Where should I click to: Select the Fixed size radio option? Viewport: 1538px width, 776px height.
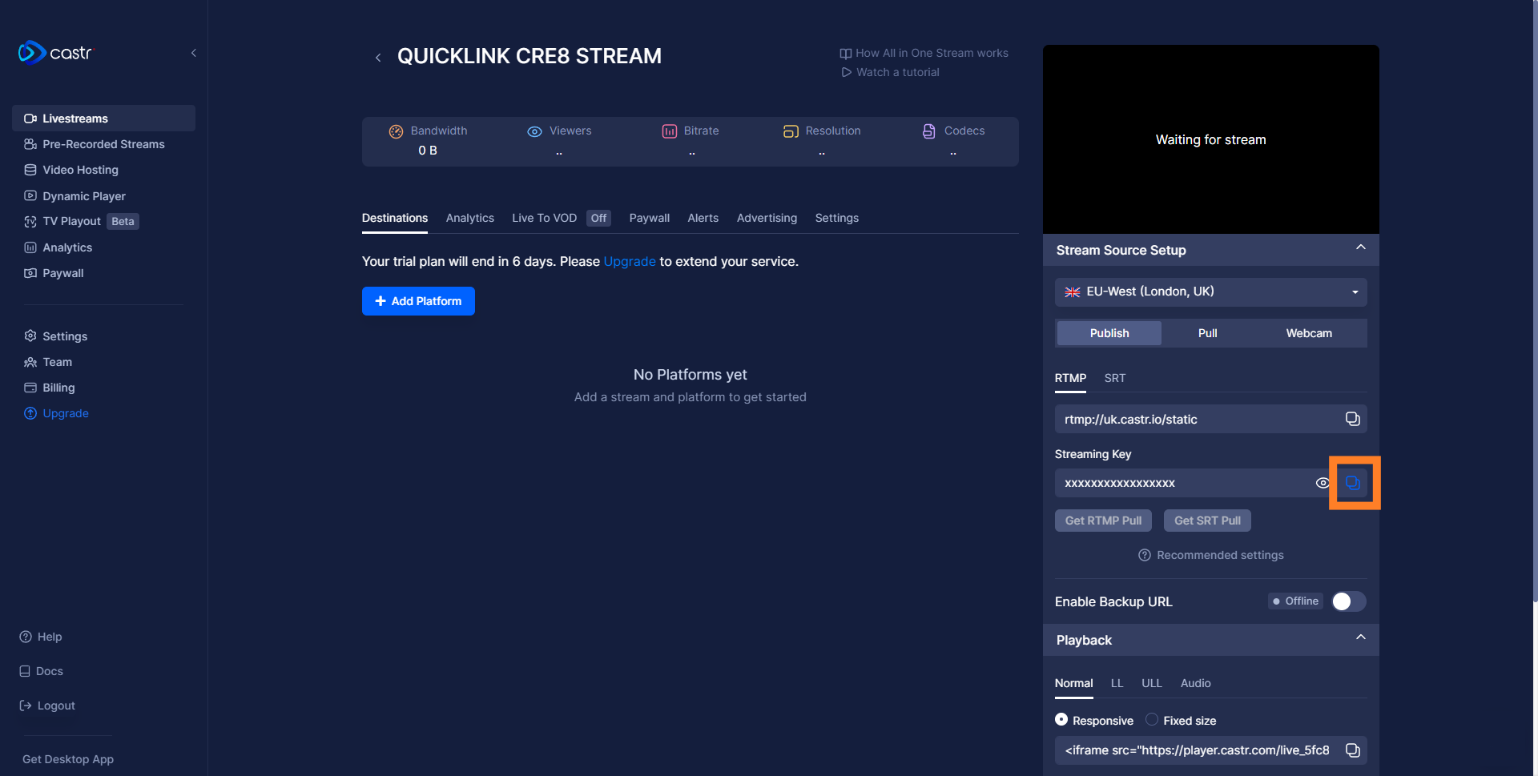(1152, 720)
